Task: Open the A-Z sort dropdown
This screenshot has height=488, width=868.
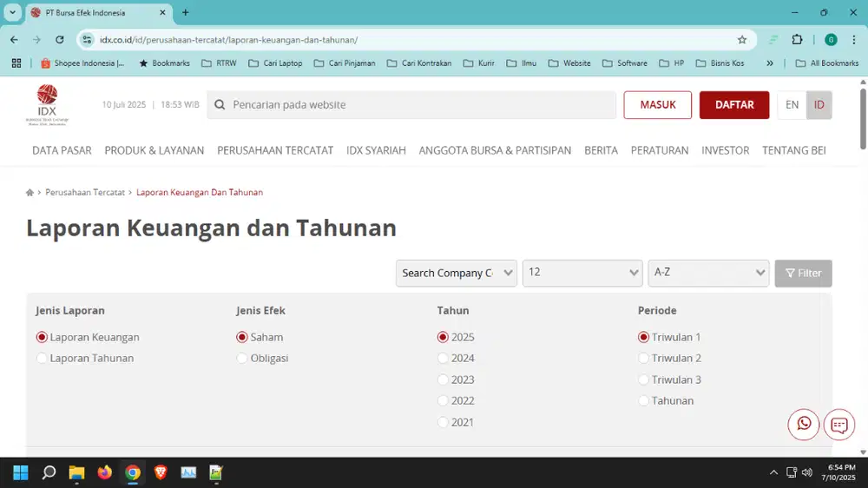Action: click(x=708, y=273)
